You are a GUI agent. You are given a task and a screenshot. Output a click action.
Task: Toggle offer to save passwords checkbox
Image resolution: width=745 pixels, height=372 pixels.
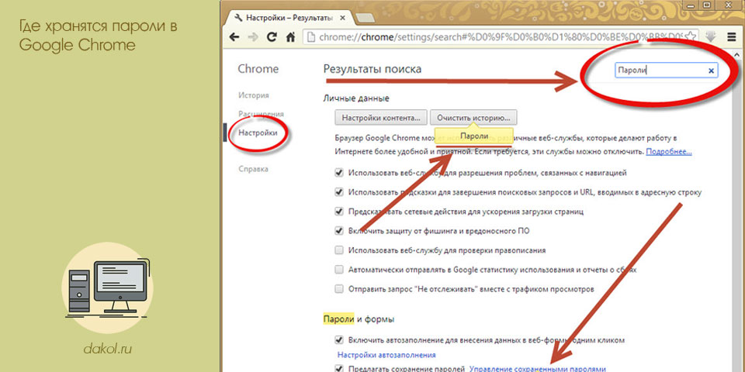click(339, 368)
